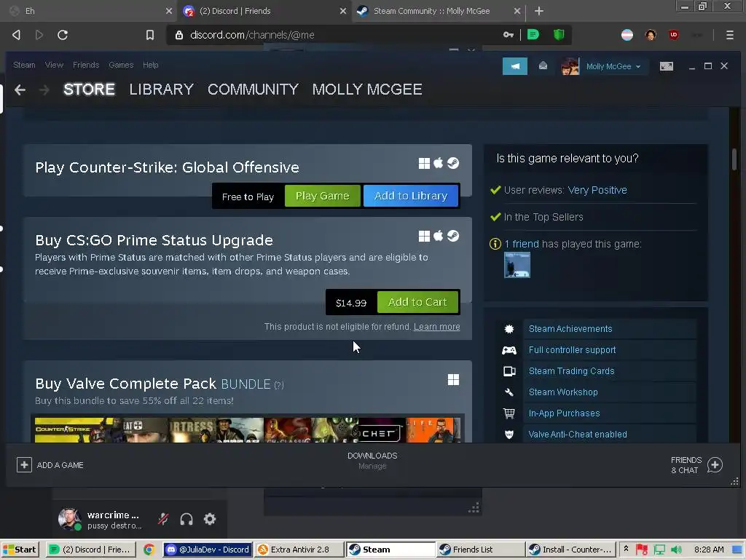Switch to Discord Friends browser tab
The height and width of the screenshot is (559, 746).
[x=264, y=11]
